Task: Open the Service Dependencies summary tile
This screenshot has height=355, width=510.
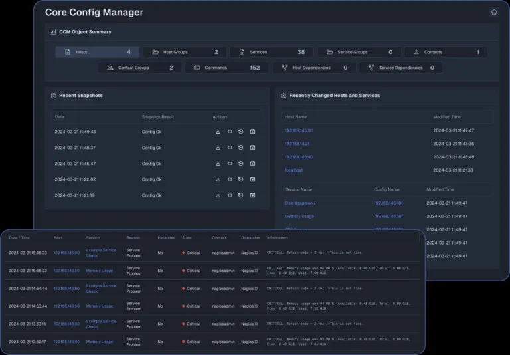Action: (400, 68)
